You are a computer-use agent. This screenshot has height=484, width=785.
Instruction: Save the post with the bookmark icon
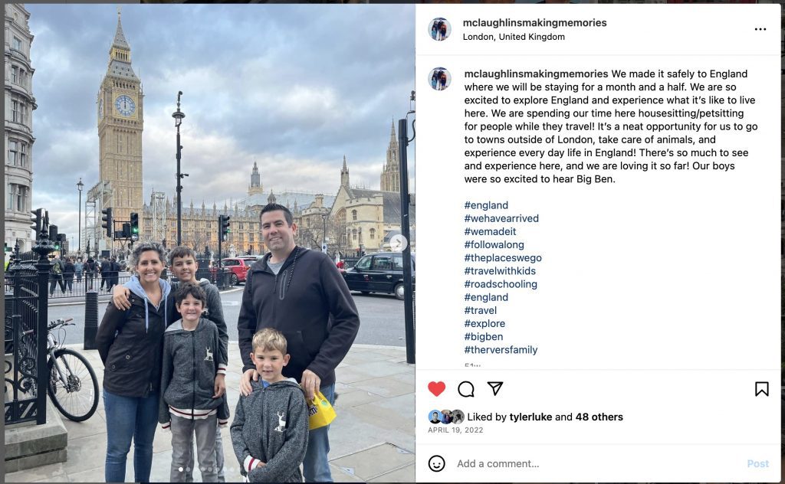click(761, 388)
